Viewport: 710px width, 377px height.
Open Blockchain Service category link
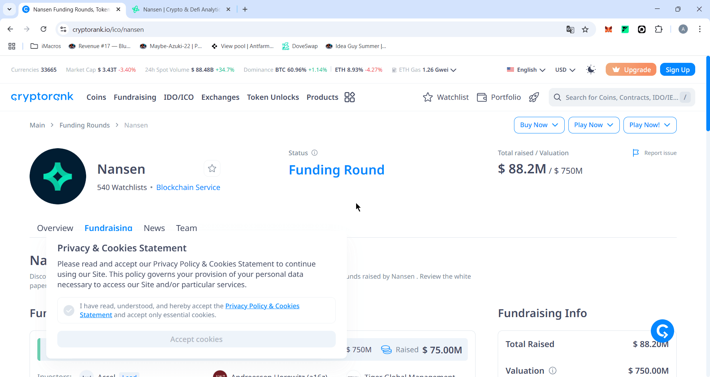click(x=188, y=187)
